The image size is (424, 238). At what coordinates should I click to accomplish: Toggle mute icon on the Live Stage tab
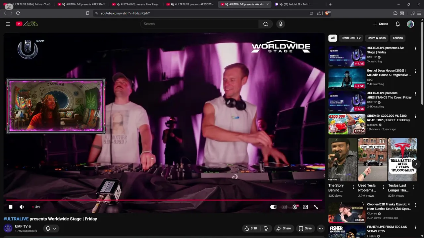(x=118, y=4)
